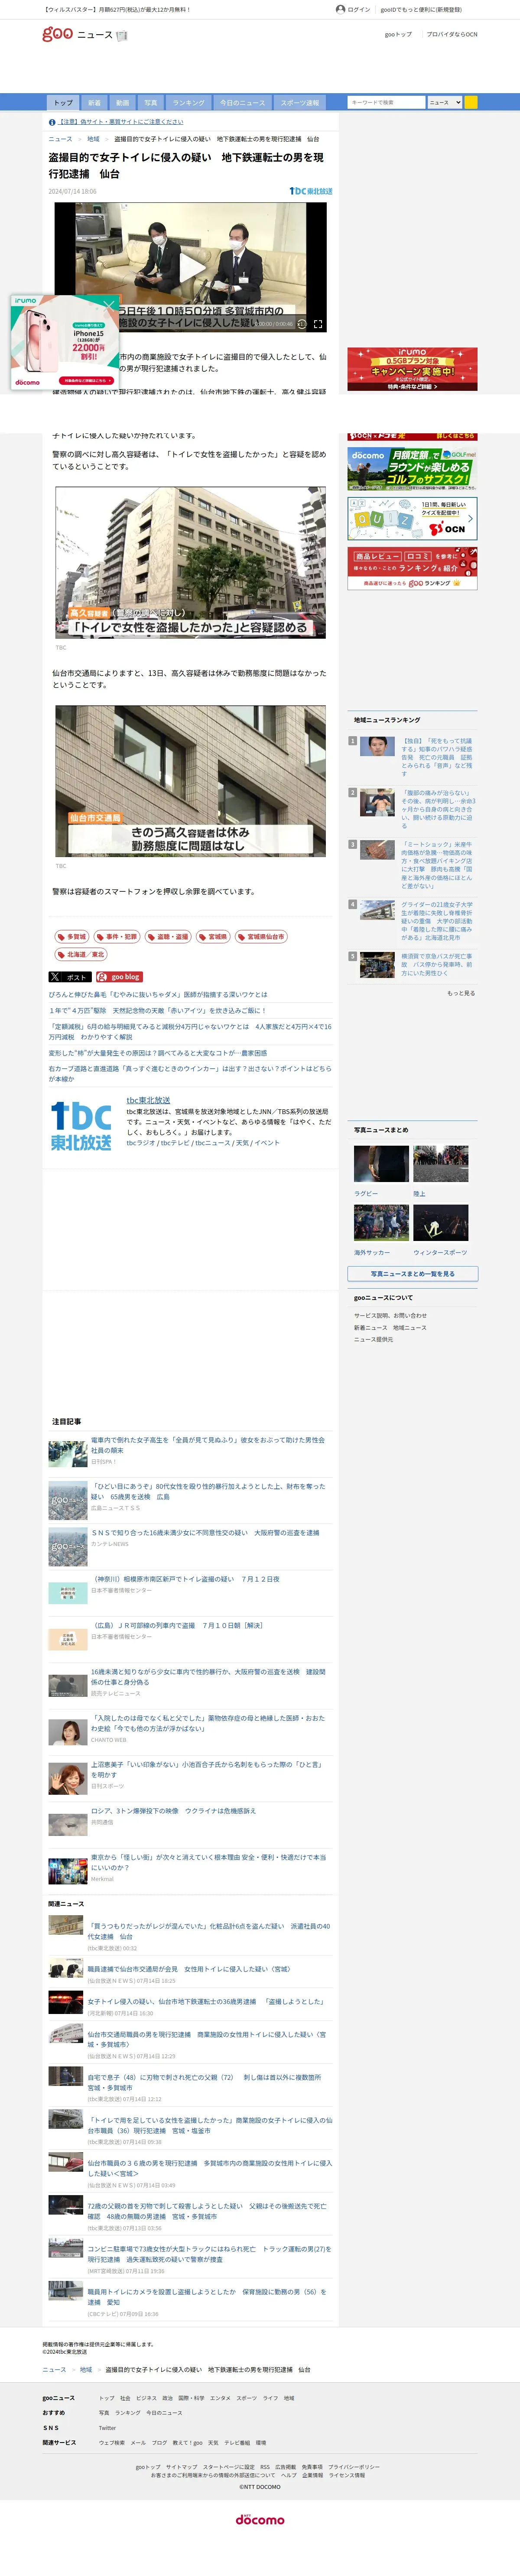Screen dimensions: 520x2576
Task: Select the トップ tab
Action: (63, 103)
